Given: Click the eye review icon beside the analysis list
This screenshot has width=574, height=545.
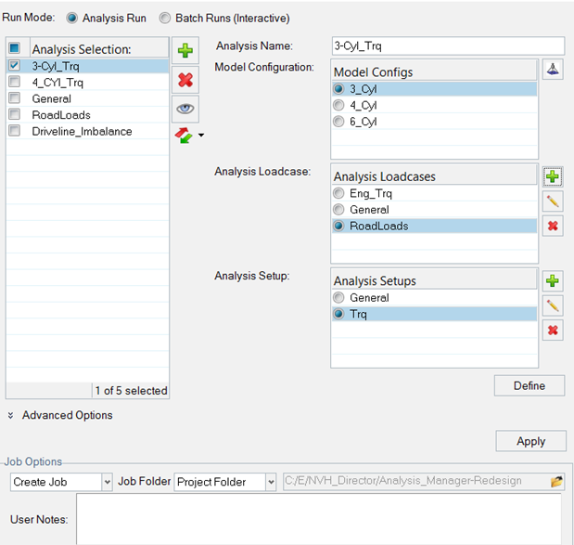Looking at the screenshot, I should 185,108.
